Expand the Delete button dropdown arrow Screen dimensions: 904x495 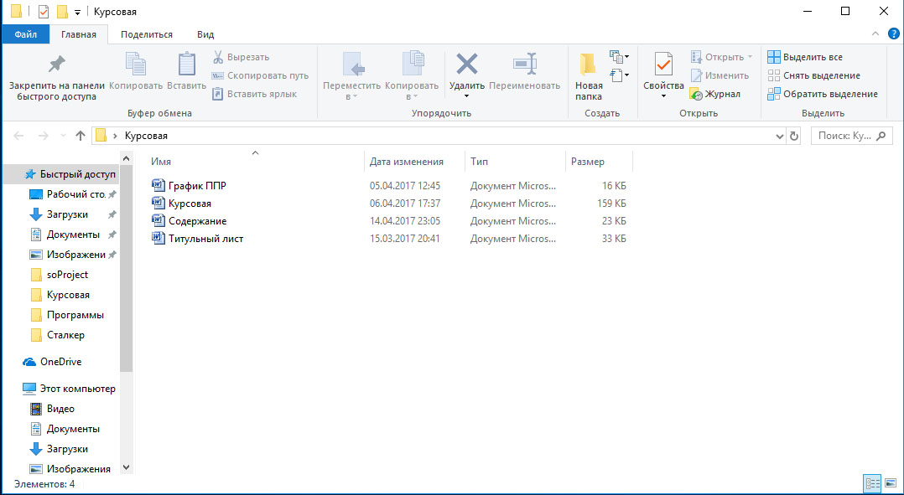click(x=466, y=95)
